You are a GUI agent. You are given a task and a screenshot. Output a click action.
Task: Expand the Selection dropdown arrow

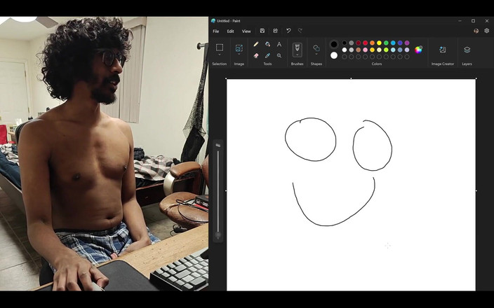[x=220, y=56]
